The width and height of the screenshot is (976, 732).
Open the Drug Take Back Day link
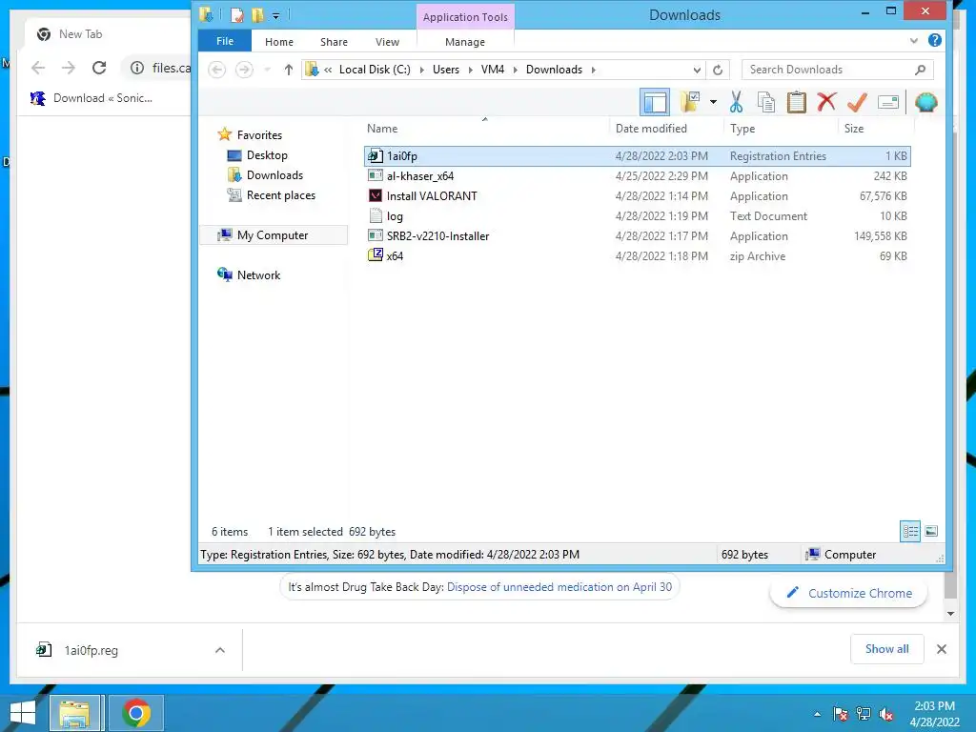tap(559, 587)
